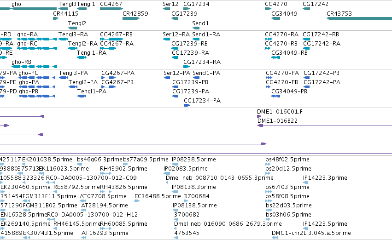Select protein CG17234-PA
This screenshot has width=392, height=240.
(x=202, y=101)
